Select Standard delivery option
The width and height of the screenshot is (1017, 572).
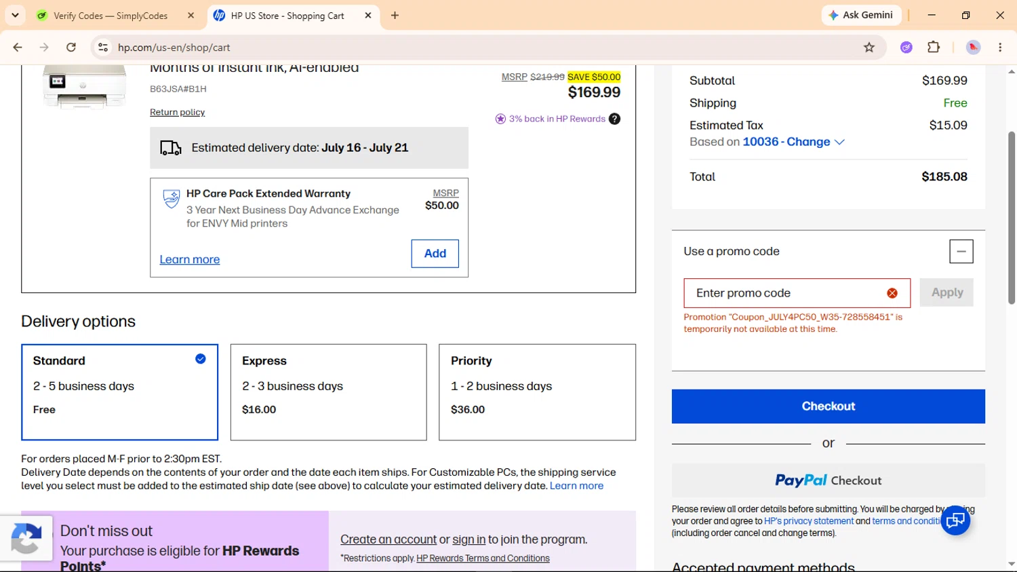coord(119,392)
